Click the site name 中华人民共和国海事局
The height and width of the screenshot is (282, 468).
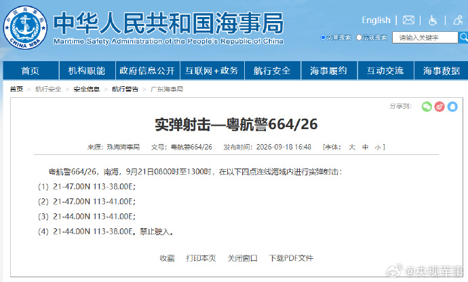coord(168,23)
